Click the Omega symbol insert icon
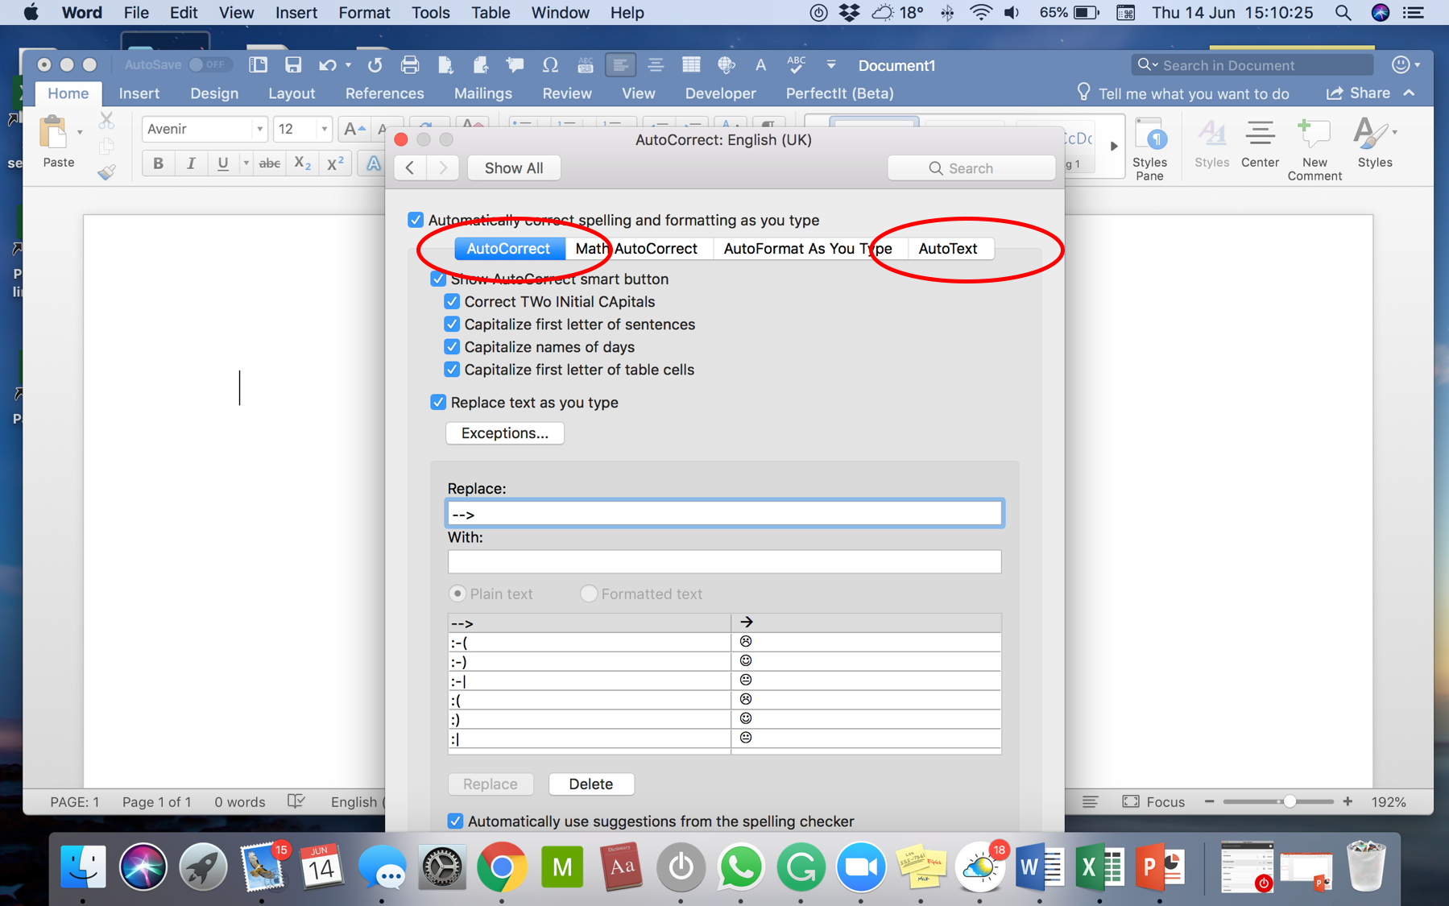The width and height of the screenshot is (1449, 906). (x=550, y=65)
